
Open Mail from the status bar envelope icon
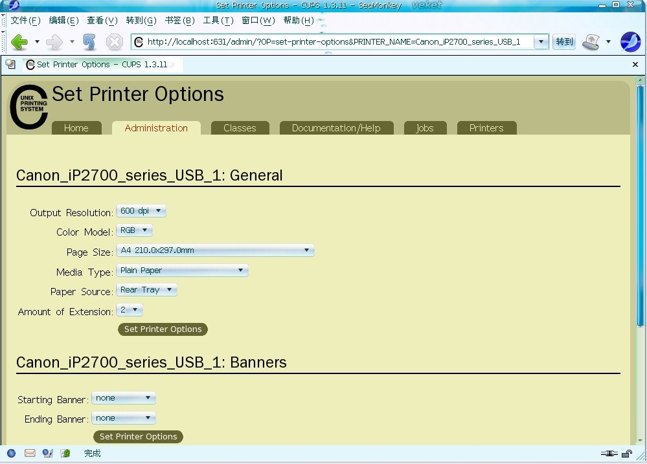click(30, 453)
